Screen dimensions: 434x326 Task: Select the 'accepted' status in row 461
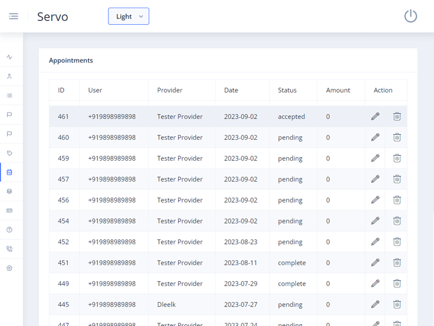click(291, 116)
